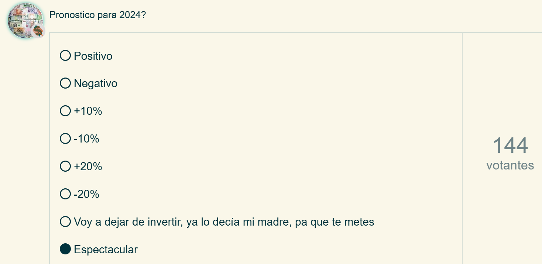The image size is (542, 264).
Task: Click the '-20%' option label text
Action: 87,194
